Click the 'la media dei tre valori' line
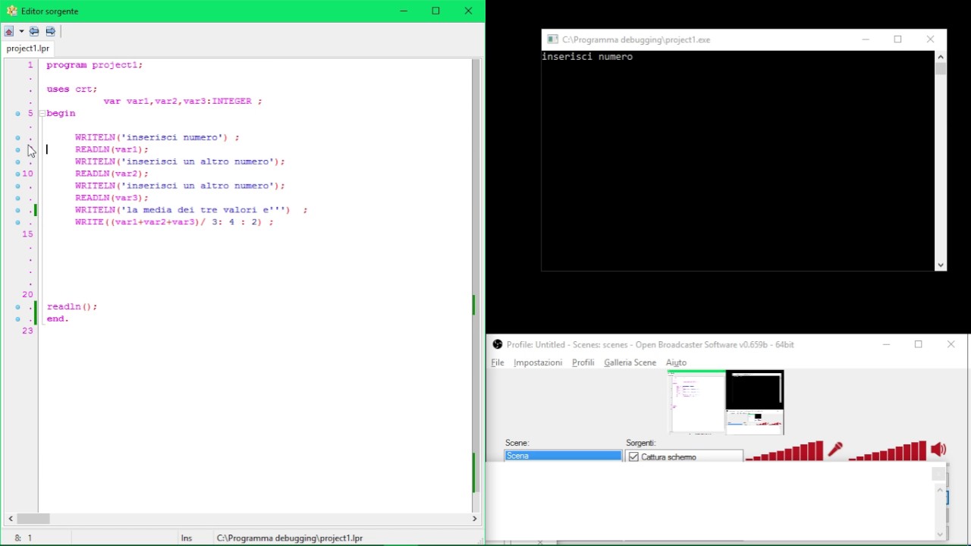The width and height of the screenshot is (971, 546). pos(191,210)
